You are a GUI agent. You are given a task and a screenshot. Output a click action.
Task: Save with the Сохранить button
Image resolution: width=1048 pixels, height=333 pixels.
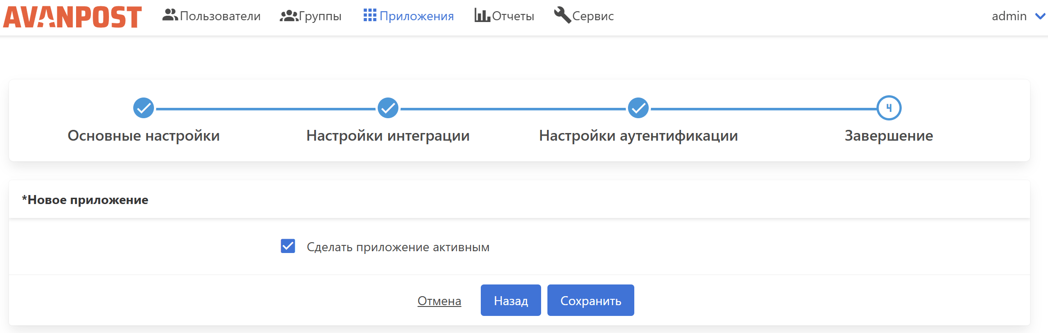591,300
